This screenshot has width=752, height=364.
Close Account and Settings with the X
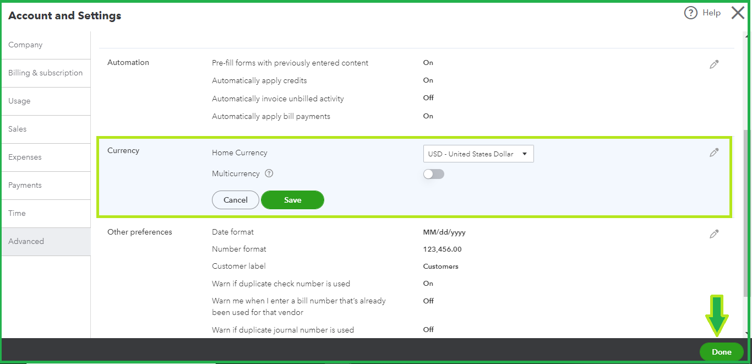(x=738, y=13)
